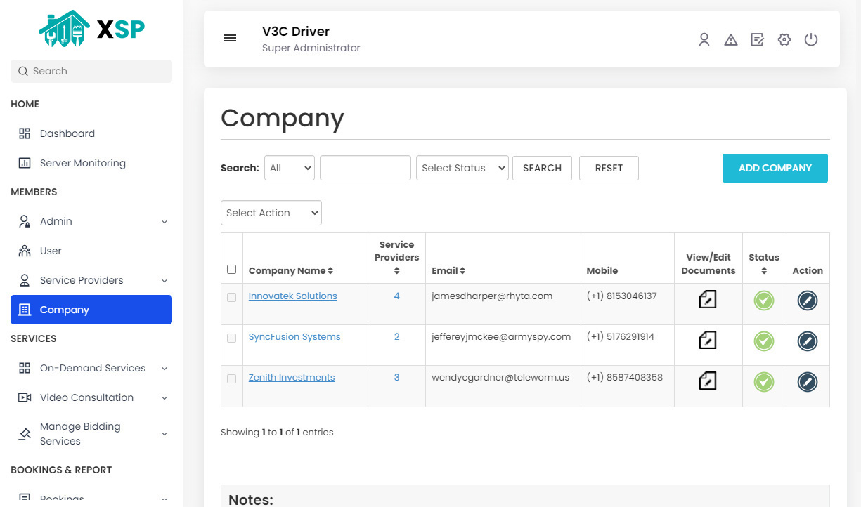The image size is (861, 507).
Task: Click the hamburger menu icon beside V3C Driver
Action: point(230,38)
